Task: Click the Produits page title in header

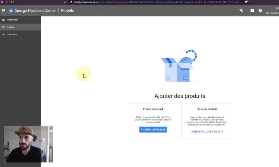Action: click(x=68, y=11)
